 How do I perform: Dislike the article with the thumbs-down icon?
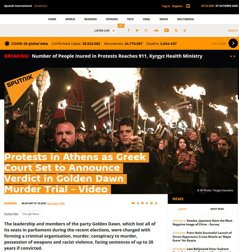pyautogui.click(x=151, y=203)
